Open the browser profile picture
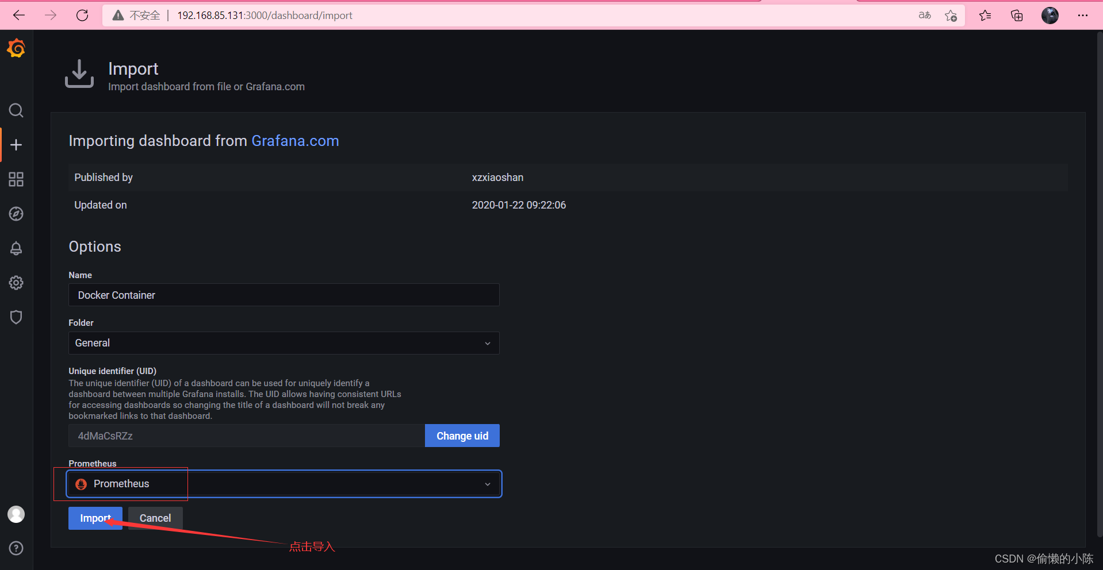This screenshot has height=570, width=1103. point(1050,16)
